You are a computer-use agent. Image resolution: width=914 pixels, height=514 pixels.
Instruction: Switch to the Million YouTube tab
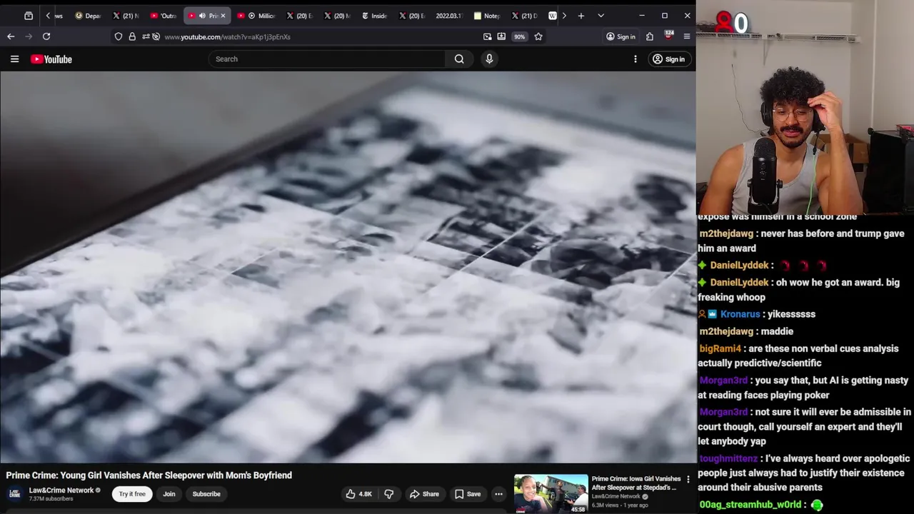256,16
